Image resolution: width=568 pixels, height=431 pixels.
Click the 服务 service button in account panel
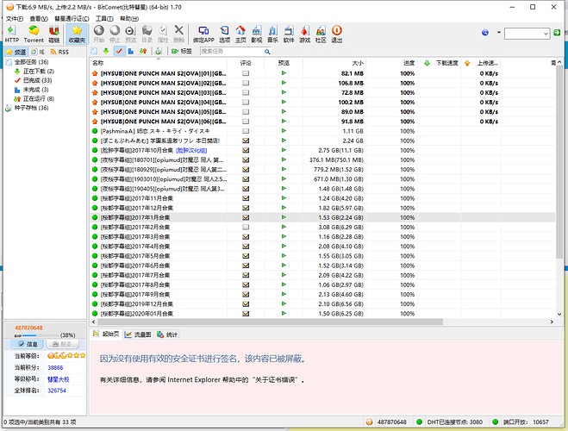click(x=62, y=344)
